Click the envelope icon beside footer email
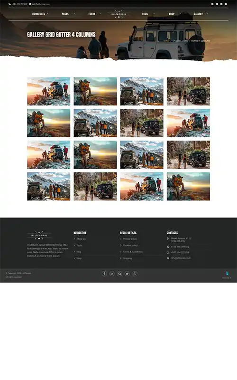This screenshot has width=237, height=380. [168, 258]
